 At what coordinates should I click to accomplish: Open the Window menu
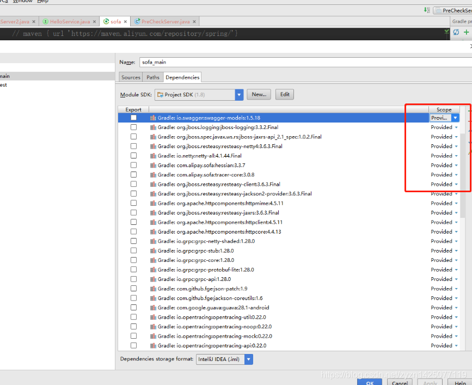(22, 1)
